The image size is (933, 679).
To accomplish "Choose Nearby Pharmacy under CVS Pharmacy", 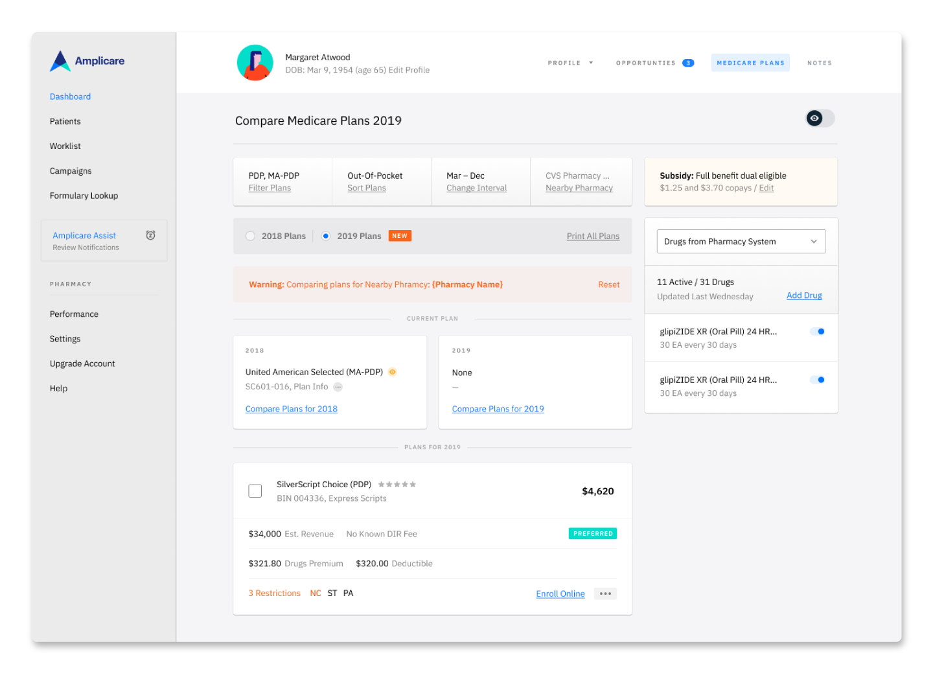I will 579,188.
